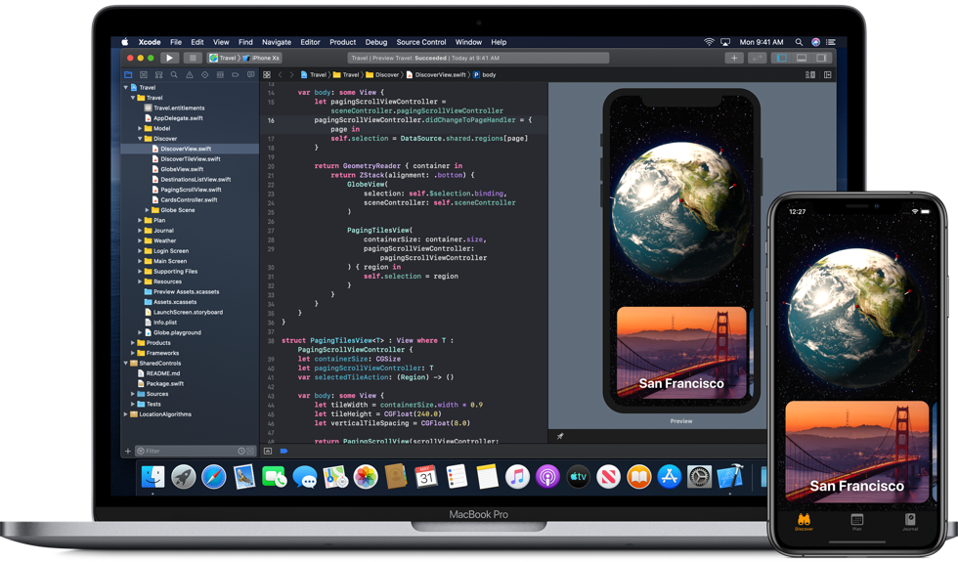Viewport: 958px width, 562px height.
Task: Click the body symbol in jump bar
Action: click(485, 74)
